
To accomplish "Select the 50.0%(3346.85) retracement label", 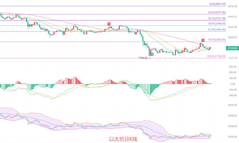I will (x=217, y=23).
